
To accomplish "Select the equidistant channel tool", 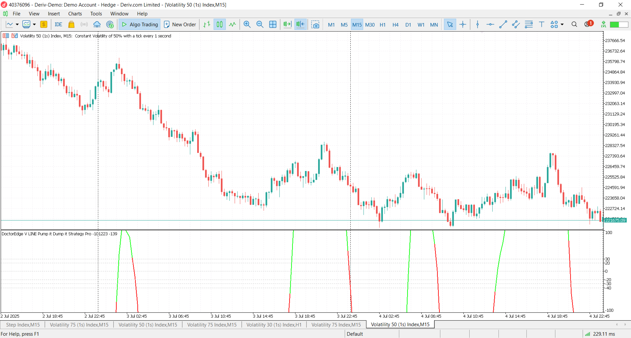I will (x=516, y=25).
